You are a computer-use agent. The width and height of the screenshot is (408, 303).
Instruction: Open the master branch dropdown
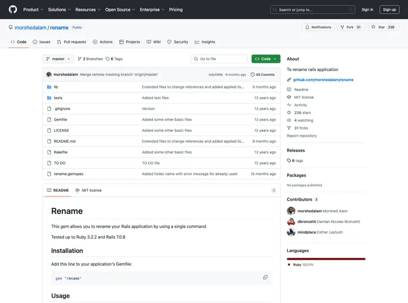(x=58, y=59)
